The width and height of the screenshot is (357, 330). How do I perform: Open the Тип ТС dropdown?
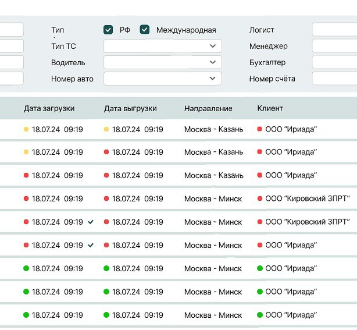[162, 46]
